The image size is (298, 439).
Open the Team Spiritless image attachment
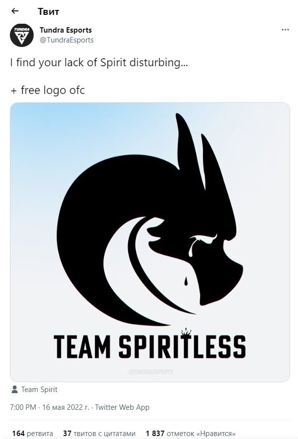coord(150,242)
